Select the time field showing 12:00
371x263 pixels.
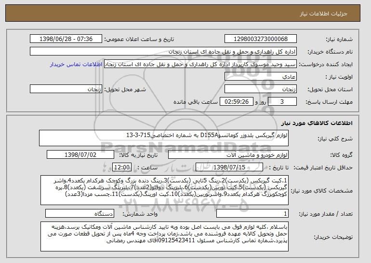[x=122, y=167]
